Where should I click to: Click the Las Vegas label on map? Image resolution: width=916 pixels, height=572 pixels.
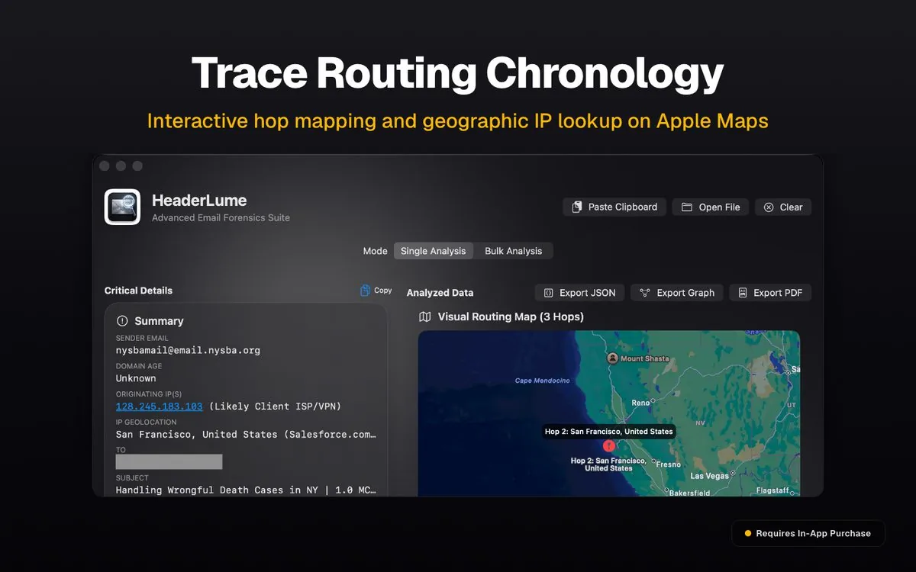click(x=710, y=476)
